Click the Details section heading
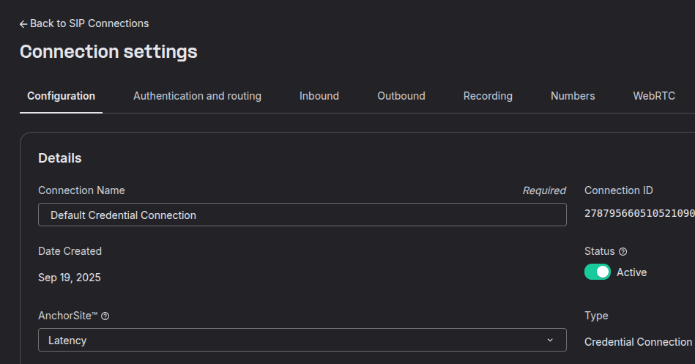This screenshot has height=364, width=695. click(60, 158)
